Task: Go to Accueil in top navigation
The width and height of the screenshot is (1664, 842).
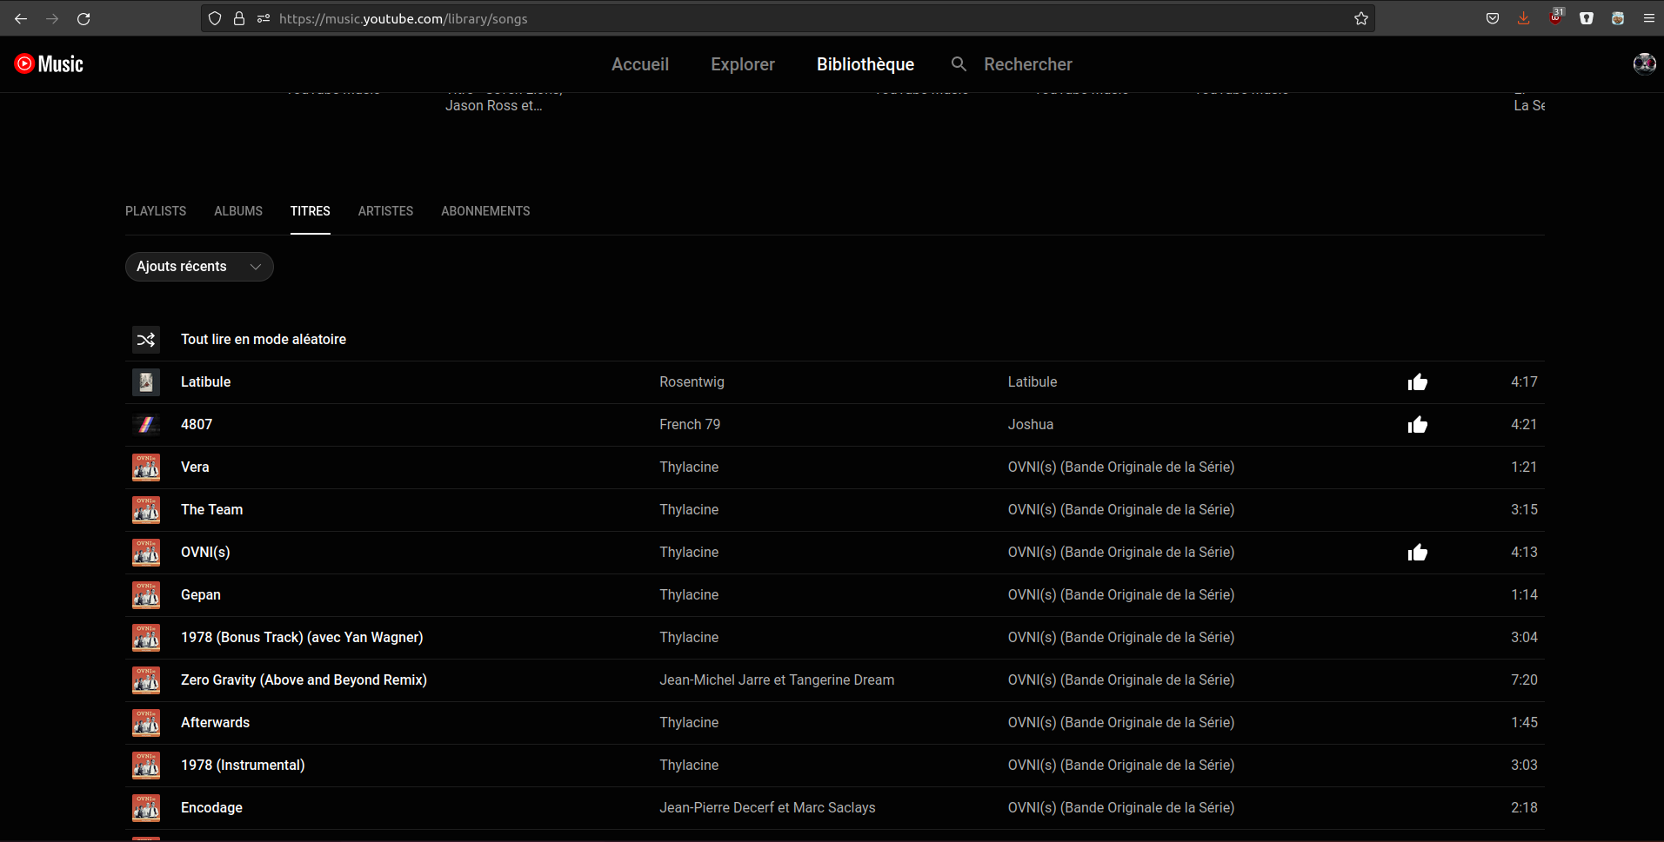Action: [x=640, y=64]
